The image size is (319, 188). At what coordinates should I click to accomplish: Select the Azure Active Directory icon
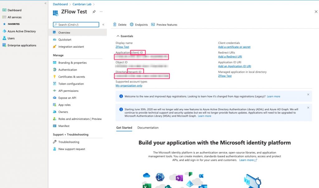[x=4, y=31]
